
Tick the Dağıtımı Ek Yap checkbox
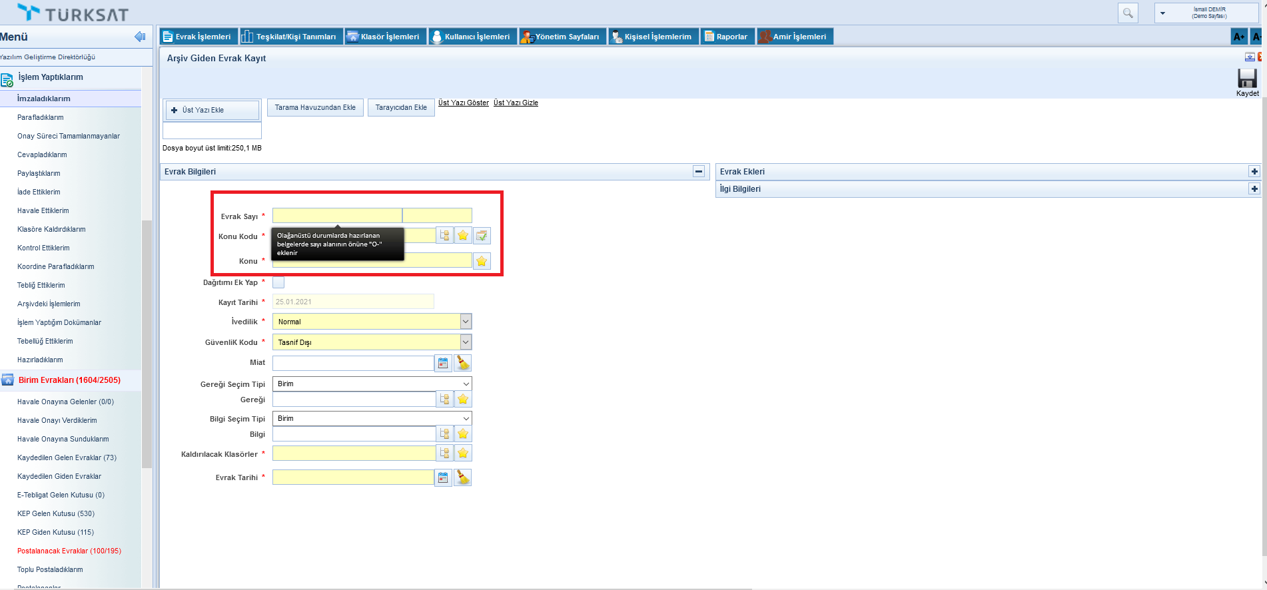tap(278, 282)
